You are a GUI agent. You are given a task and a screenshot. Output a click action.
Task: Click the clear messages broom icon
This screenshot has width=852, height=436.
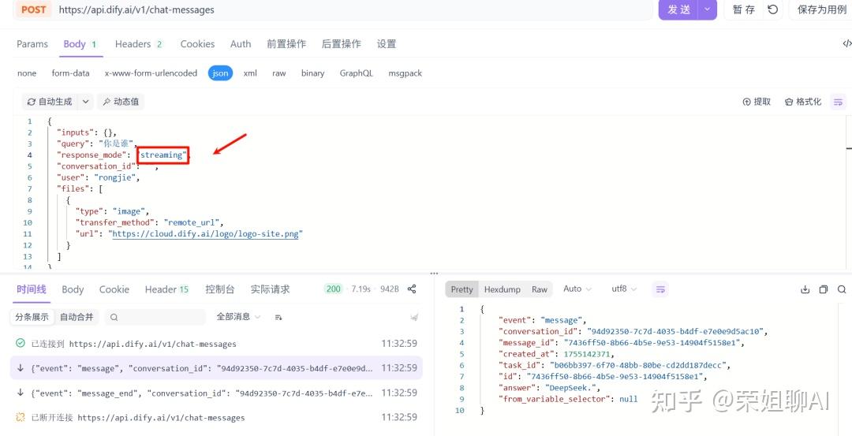[x=414, y=317]
